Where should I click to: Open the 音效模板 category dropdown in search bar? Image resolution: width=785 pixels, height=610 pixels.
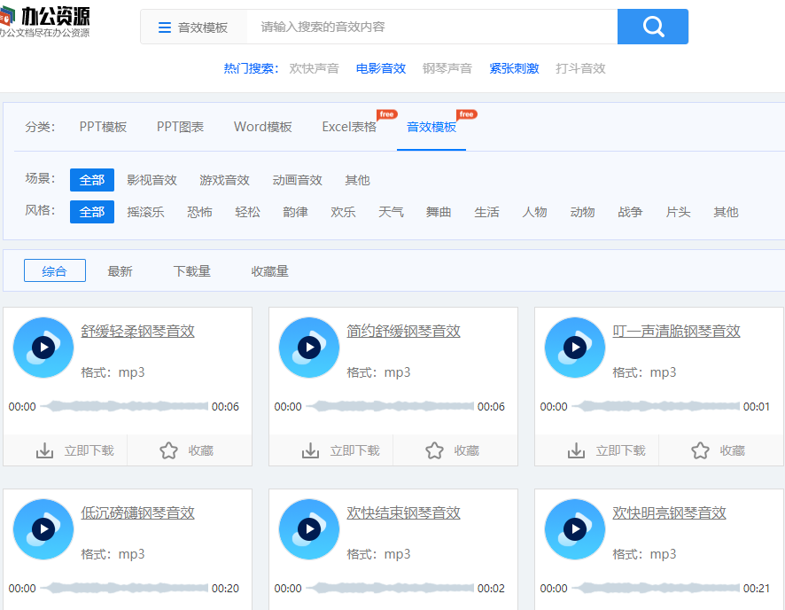pyautogui.click(x=193, y=27)
